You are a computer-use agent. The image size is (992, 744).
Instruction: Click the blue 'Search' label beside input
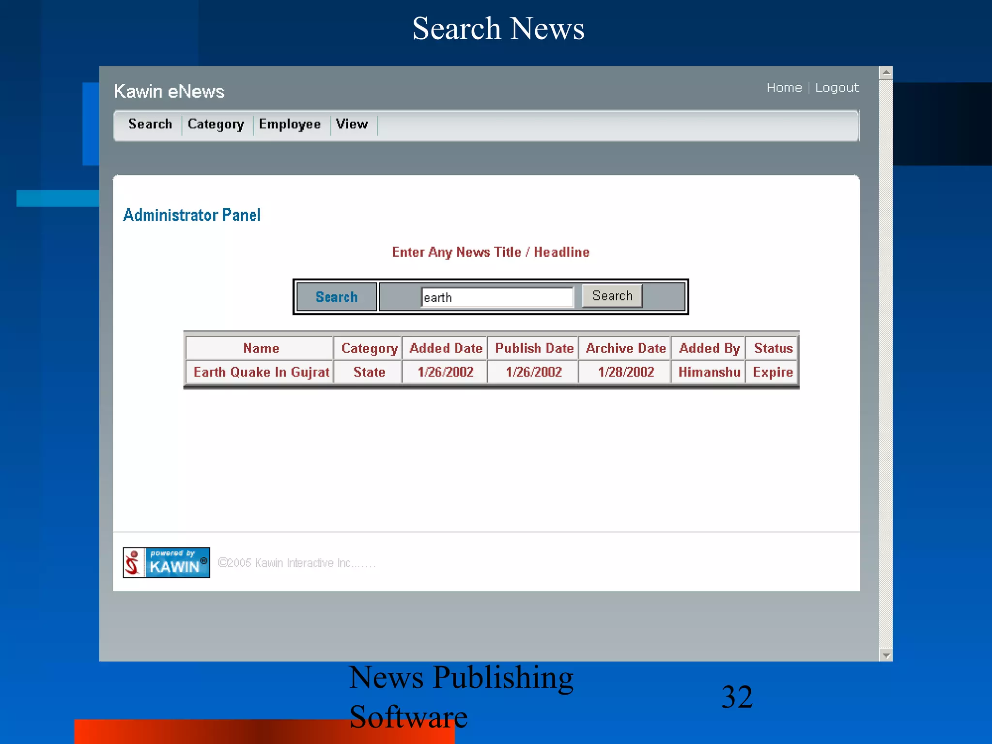tap(337, 297)
